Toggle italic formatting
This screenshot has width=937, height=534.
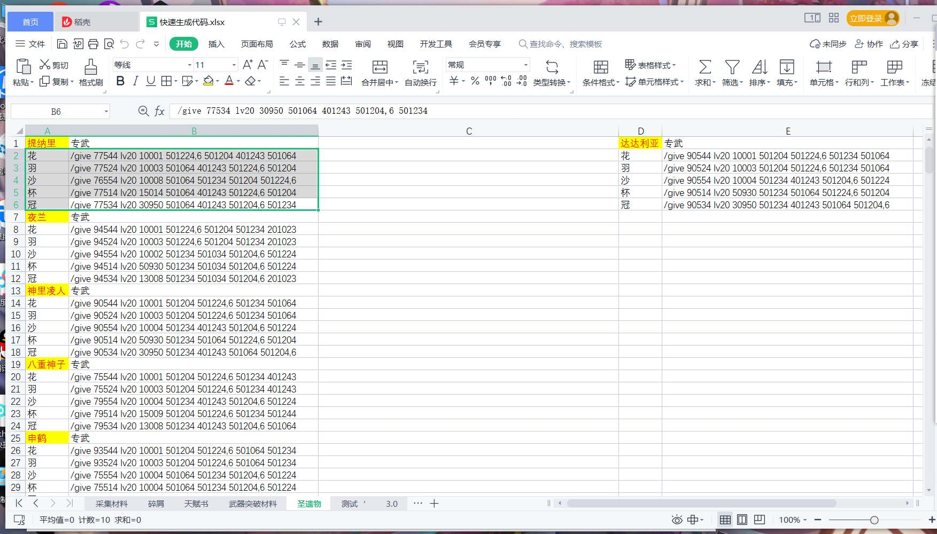(x=136, y=81)
